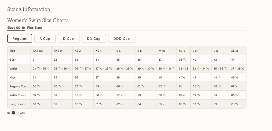Select the XL 18 column header
The image size is (272, 131).
click(234, 51)
